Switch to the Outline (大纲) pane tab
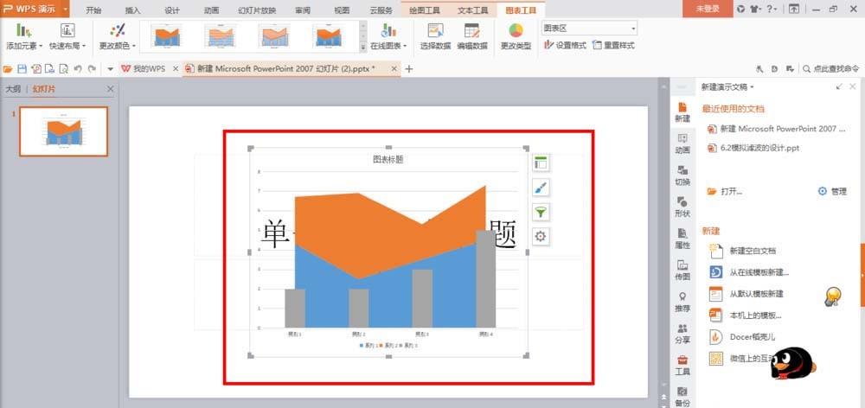 (13, 89)
